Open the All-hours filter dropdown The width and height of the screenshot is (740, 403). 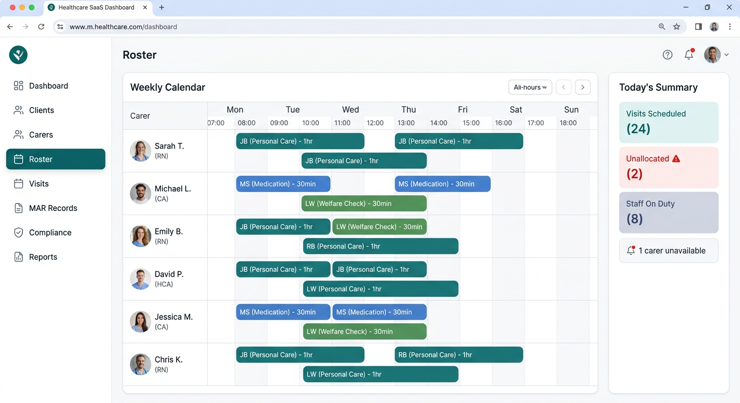click(530, 87)
